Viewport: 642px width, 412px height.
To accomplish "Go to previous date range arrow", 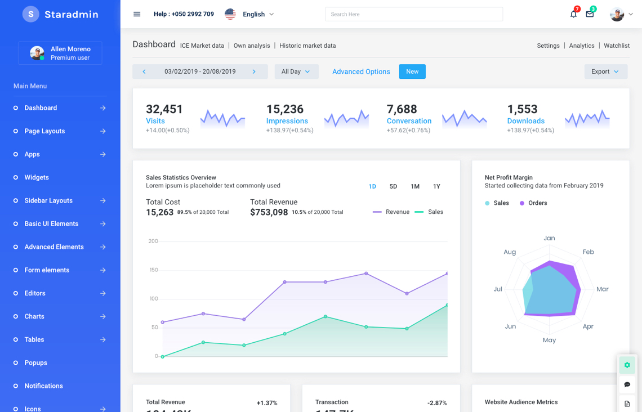I will click(x=144, y=71).
